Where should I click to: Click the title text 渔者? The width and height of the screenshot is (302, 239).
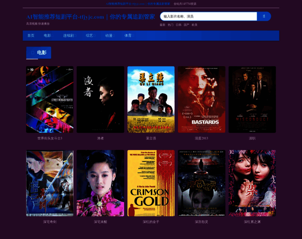point(101,138)
